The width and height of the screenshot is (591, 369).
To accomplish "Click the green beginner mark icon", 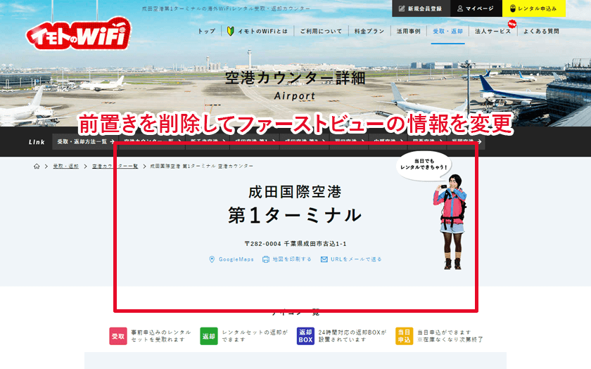I will tap(230, 31).
